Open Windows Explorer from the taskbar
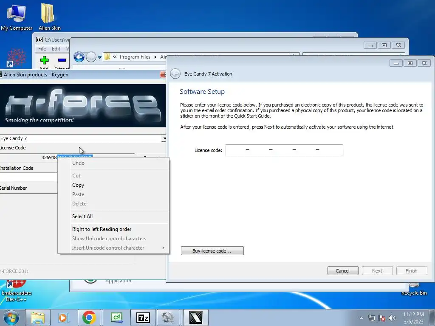 (38, 318)
